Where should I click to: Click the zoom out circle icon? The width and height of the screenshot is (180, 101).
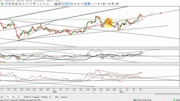(78, 4)
